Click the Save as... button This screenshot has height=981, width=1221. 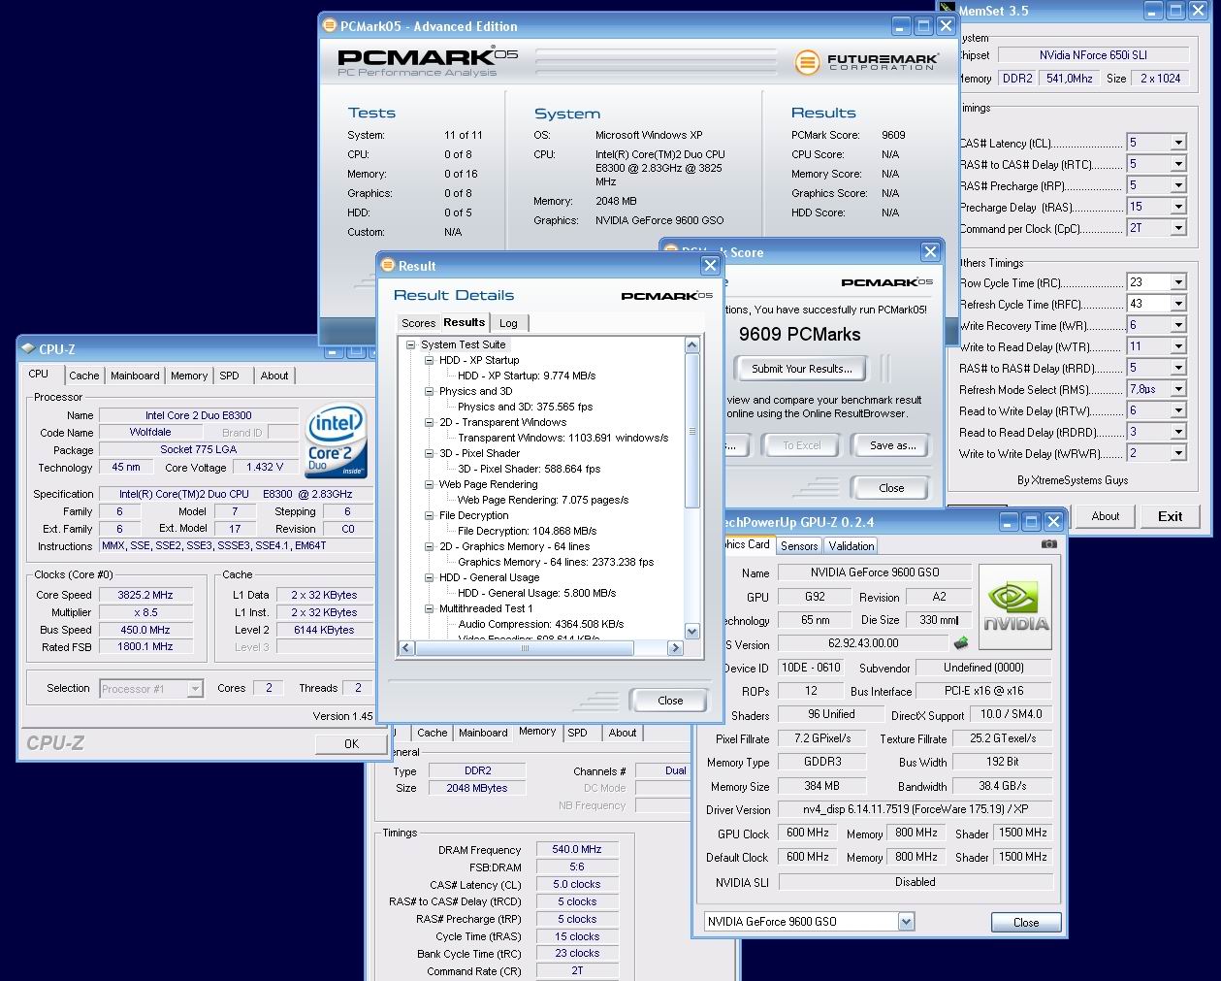coord(892,445)
